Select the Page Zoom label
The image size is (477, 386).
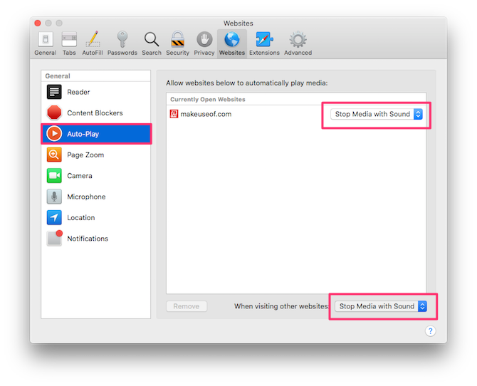point(85,155)
